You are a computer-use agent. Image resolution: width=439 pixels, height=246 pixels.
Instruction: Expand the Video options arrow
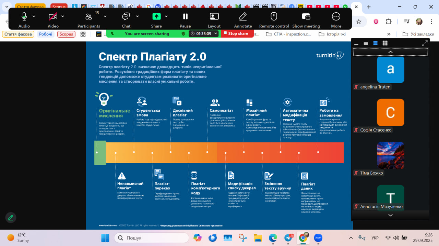(x=62, y=16)
